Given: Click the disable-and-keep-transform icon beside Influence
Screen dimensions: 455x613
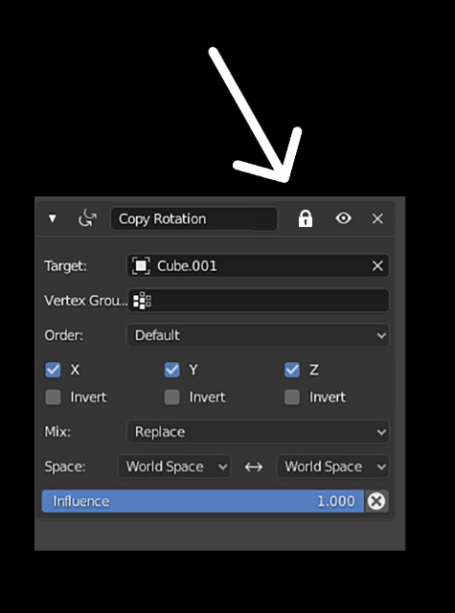Looking at the screenshot, I should click(x=376, y=501).
